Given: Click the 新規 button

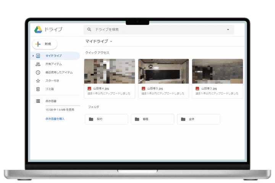Looking at the screenshot, I should coord(45,44).
